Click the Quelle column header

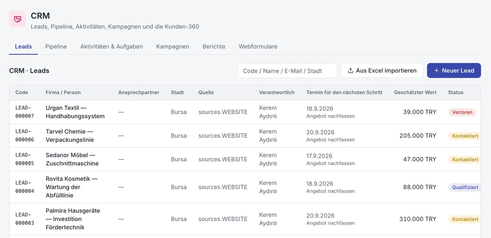[206, 92]
